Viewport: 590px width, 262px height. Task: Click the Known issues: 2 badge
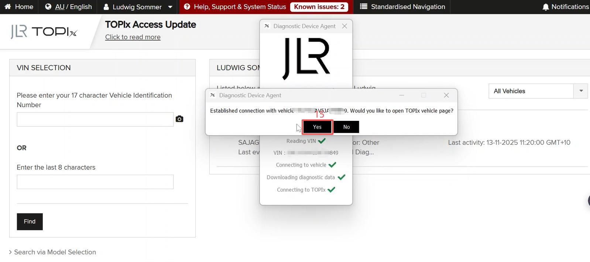pos(319,7)
